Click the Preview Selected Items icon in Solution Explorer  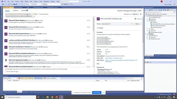[x=170, y=10]
